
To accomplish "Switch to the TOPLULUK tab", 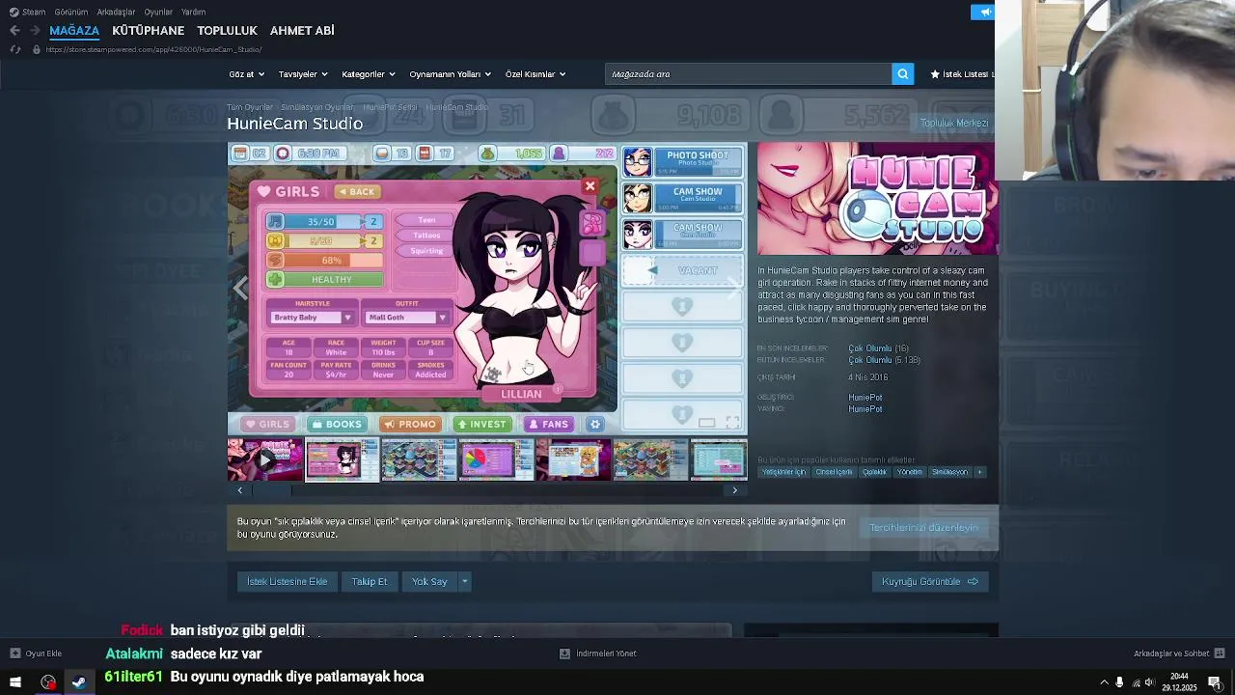I will [227, 31].
